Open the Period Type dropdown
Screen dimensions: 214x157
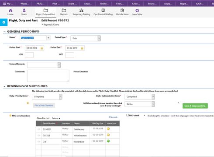86,38
